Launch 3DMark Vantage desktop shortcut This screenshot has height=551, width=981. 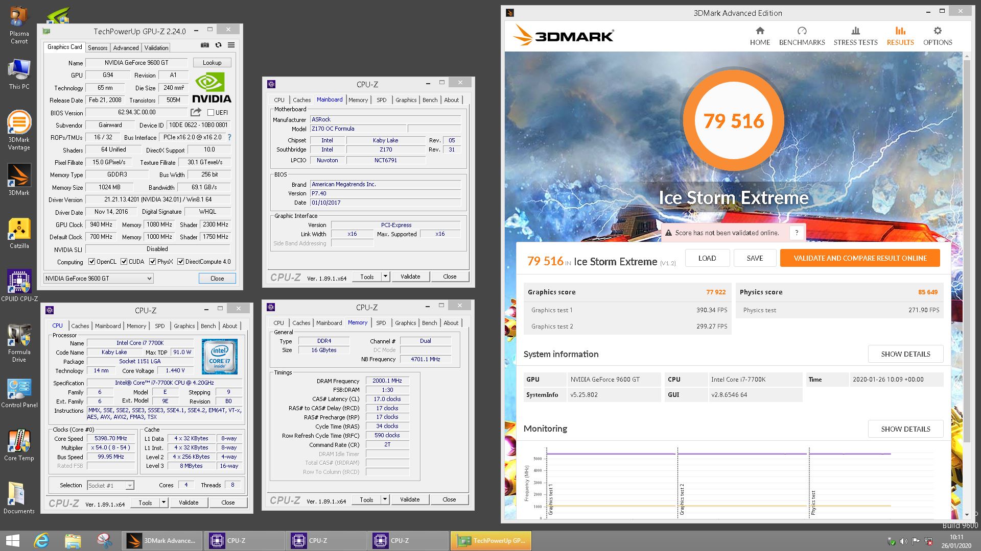point(19,130)
